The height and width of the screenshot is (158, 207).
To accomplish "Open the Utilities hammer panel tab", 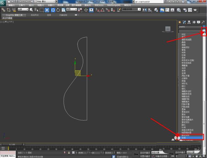I will (203, 22).
